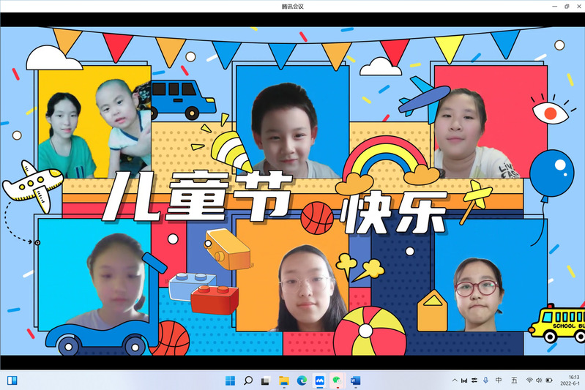Select the boy's video in top center
The height and width of the screenshot is (390, 585).
point(291,124)
